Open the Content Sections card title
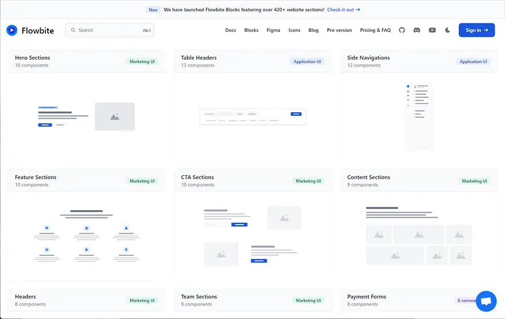Image resolution: width=505 pixels, height=319 pixels. pyautogui.click(x=368, y=177)
